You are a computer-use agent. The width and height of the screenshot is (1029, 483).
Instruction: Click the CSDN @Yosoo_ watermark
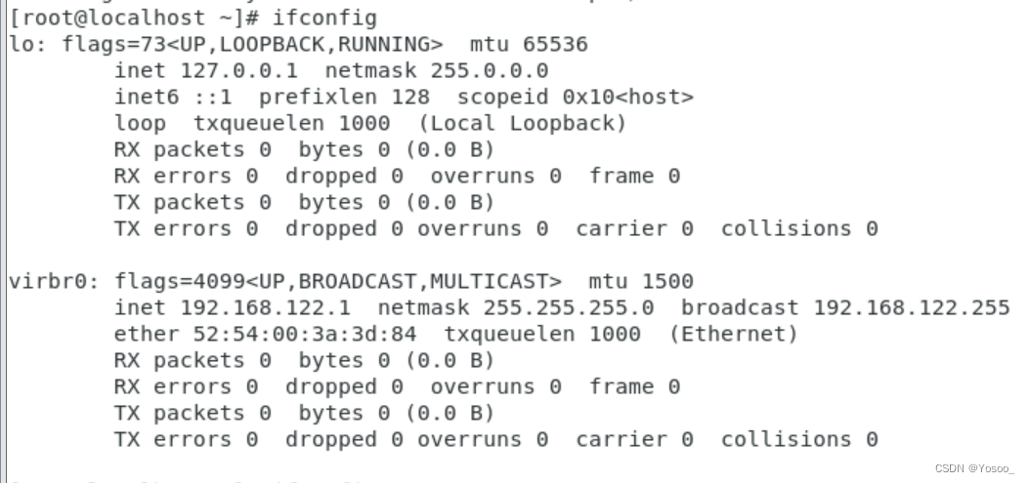974,468
